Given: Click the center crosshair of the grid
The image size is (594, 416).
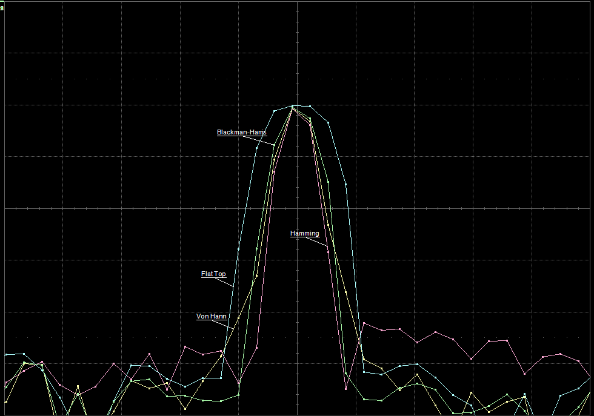Looking at the screenshot, I should point(297,208).
